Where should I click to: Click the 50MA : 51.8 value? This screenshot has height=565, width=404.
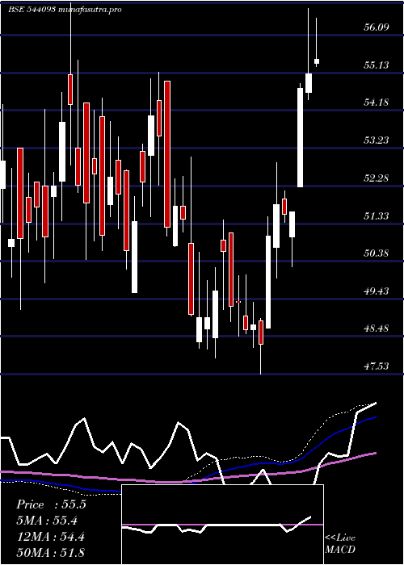pos(51,552)
